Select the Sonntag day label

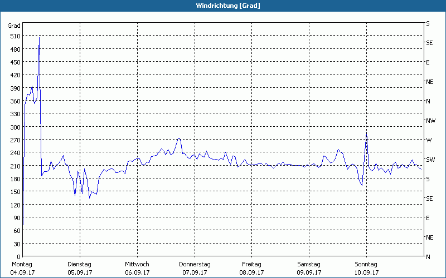366,265
